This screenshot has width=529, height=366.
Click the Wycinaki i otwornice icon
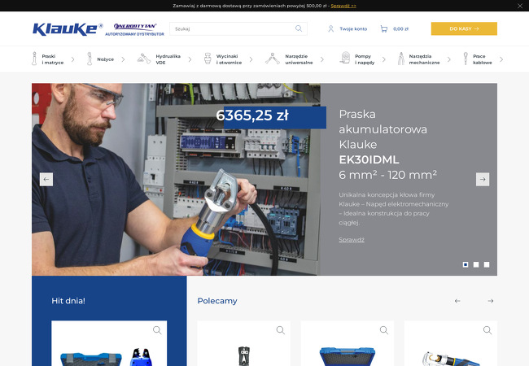[208, 59]
